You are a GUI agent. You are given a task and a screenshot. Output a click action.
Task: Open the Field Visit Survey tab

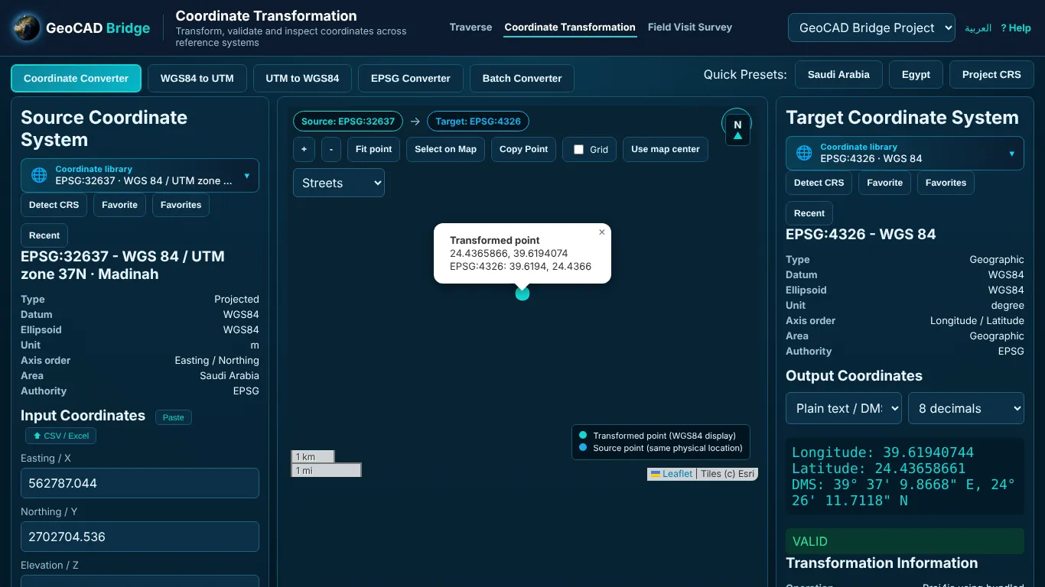coord(690,27)
